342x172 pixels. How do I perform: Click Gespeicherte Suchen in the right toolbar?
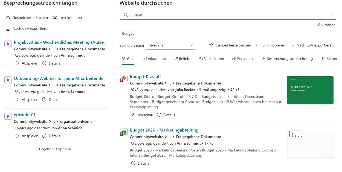point(230,45)
